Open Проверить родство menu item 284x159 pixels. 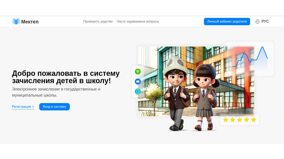tap(98, 22)
